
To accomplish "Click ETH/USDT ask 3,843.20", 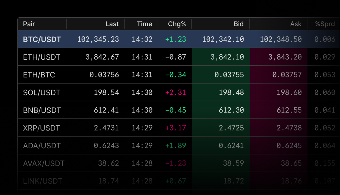I will tap(285, 57).
